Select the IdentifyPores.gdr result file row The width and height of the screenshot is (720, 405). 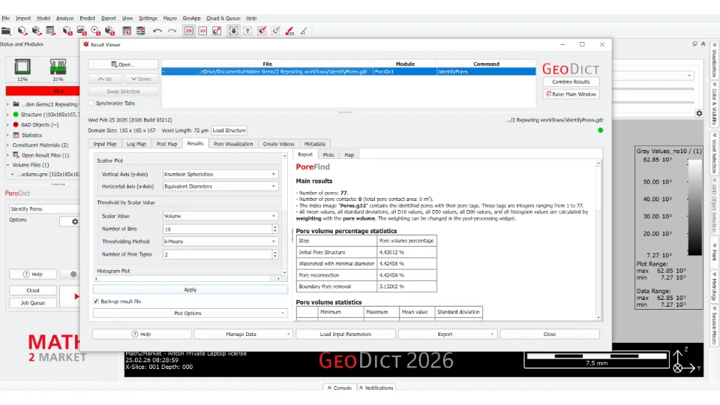(349, 72)
